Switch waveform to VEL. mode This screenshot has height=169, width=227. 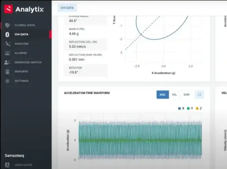pos(175,95)
